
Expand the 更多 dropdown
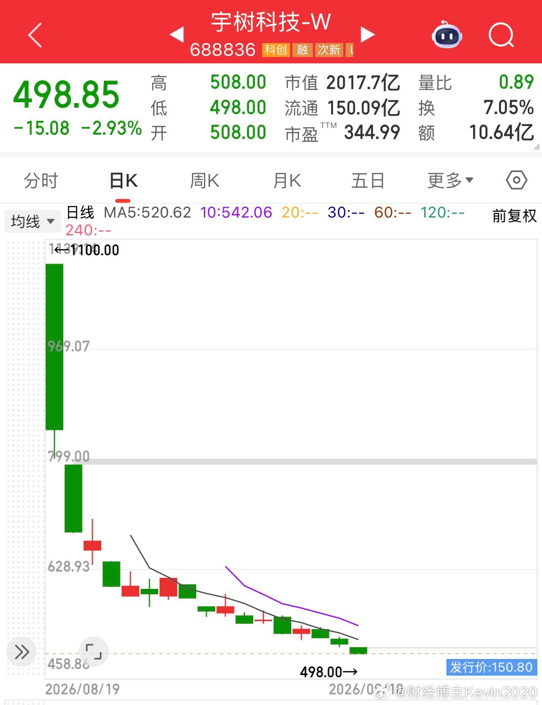(x=450, y=181)
